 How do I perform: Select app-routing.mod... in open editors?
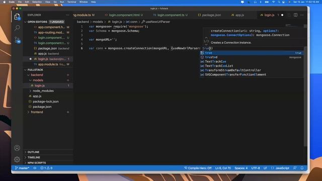(48, 32)
